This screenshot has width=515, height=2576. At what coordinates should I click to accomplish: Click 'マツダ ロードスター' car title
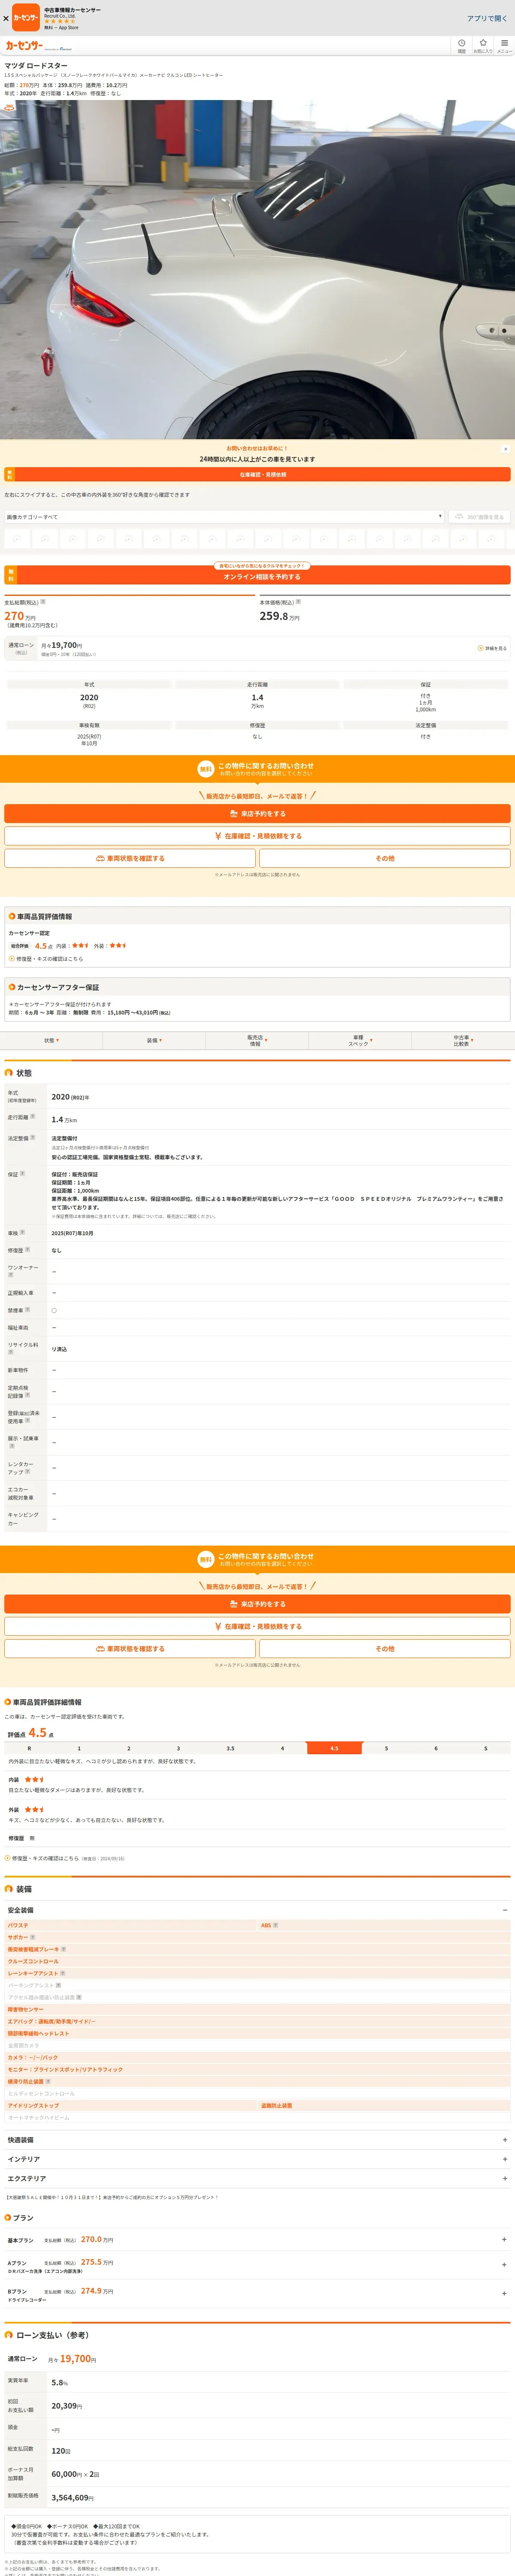(x=36, y=65)
